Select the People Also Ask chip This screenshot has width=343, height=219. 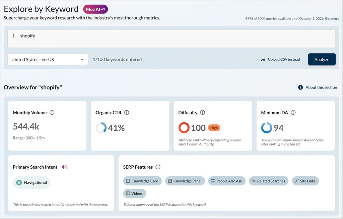(227, 181)
